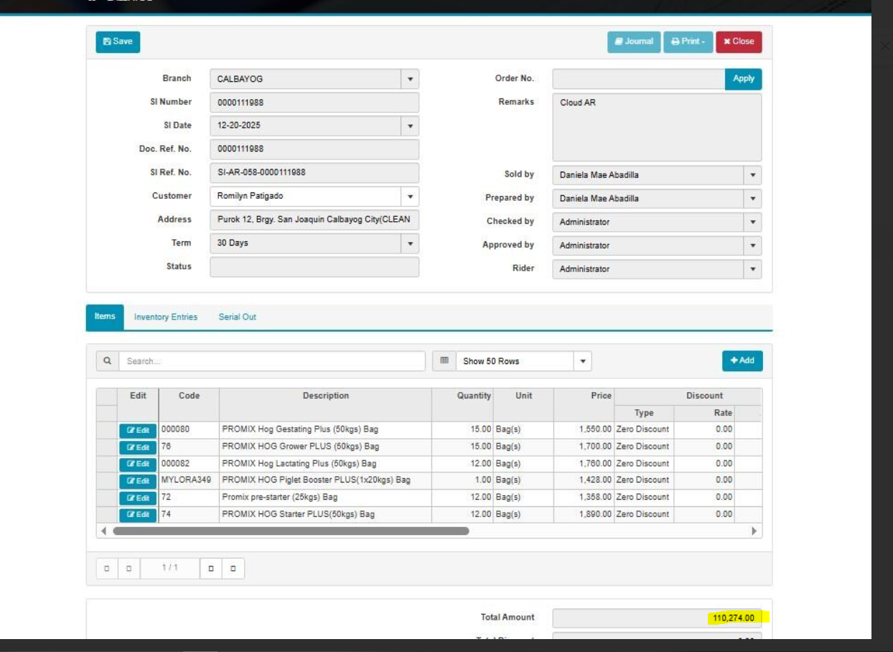Switch to the Inventory Entries tab

[165, 317]
